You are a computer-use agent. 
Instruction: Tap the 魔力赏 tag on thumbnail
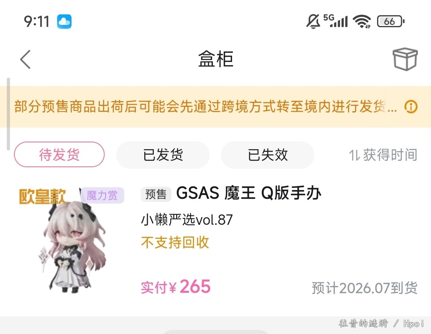102,196
